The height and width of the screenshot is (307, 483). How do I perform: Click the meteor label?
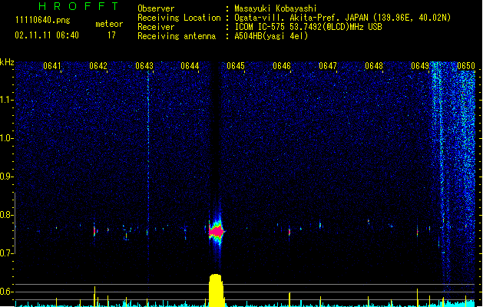[x=109, y=24]
